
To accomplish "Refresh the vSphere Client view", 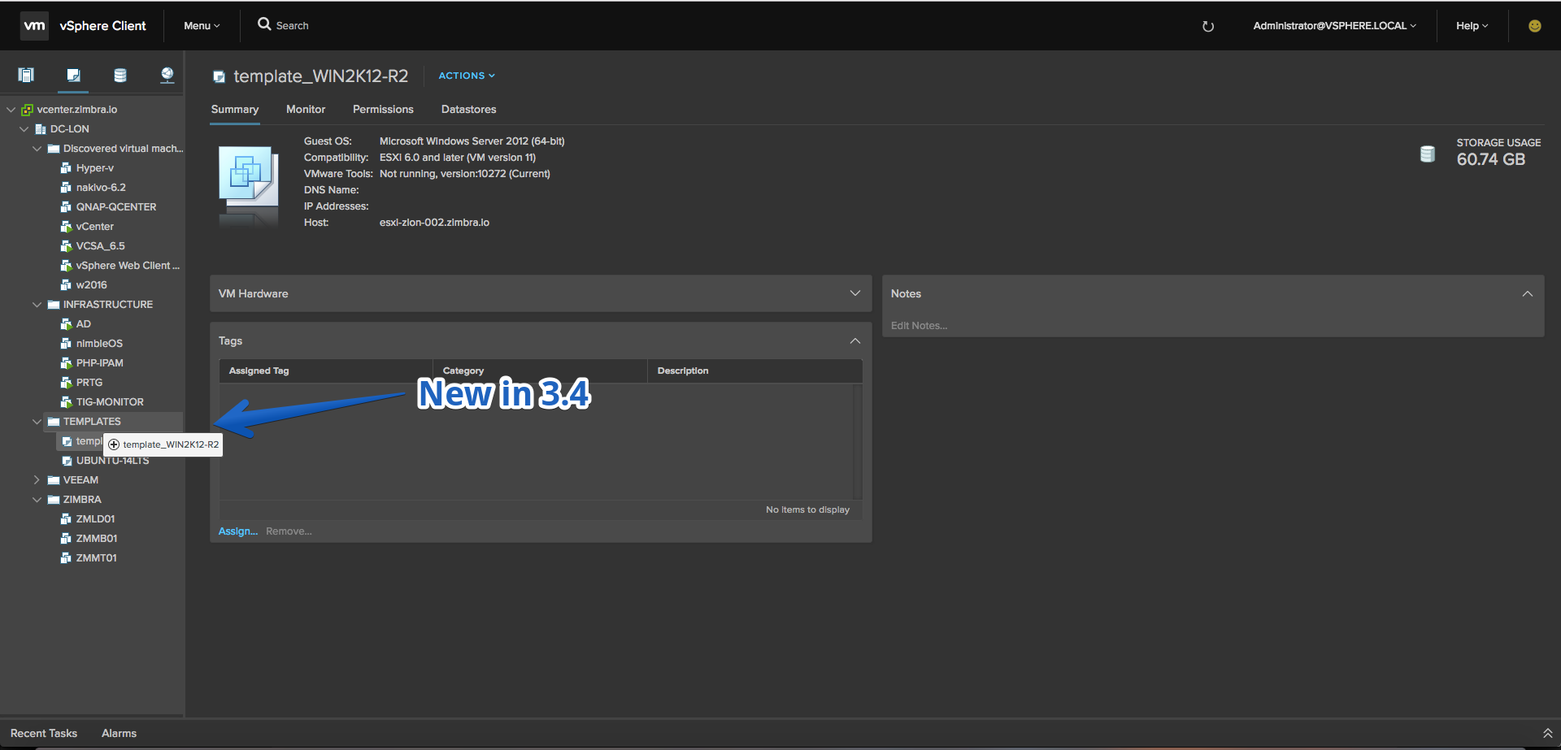I will coord(1208,26).
